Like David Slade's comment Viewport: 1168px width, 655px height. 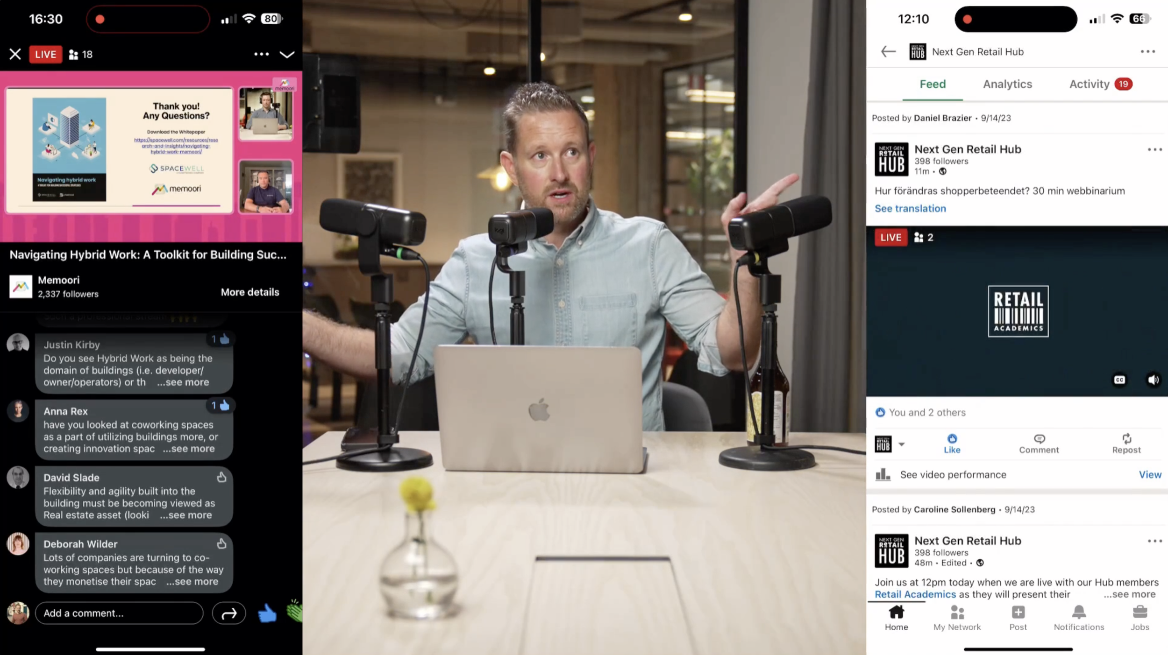tap(221, 477)
